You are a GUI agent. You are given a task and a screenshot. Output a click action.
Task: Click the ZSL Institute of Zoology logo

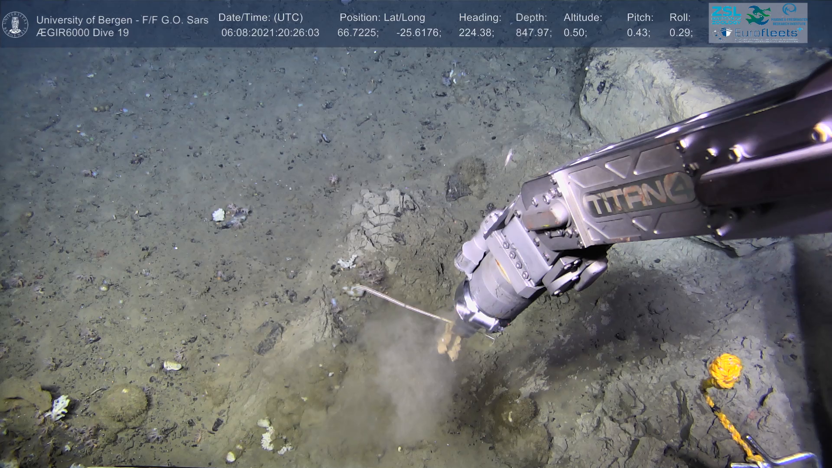[x=726, y=15]
